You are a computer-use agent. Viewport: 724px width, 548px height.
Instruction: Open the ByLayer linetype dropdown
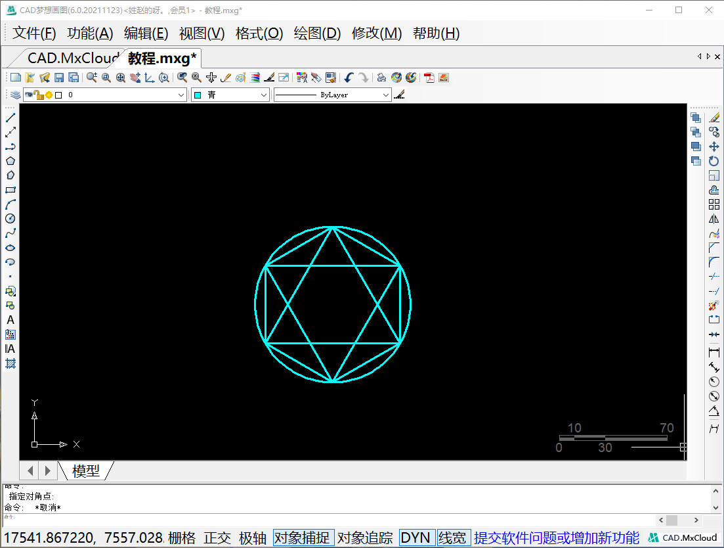pos(385,95)
